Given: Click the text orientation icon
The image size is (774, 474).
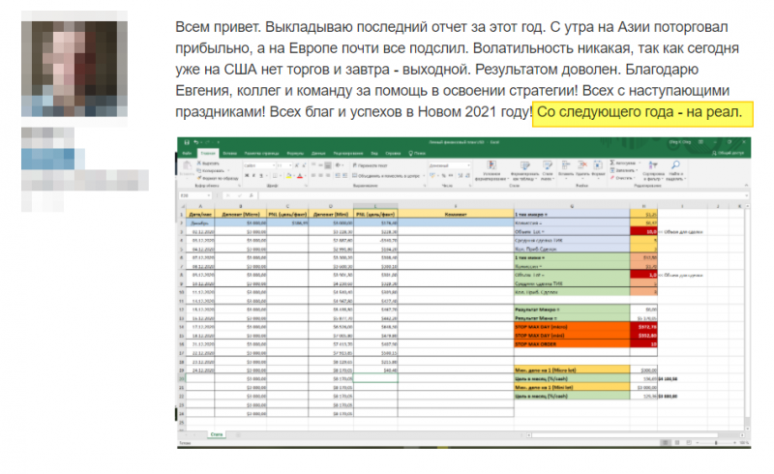Looking at the screenshot, I should pyautogui.click(x=339, y=165).
